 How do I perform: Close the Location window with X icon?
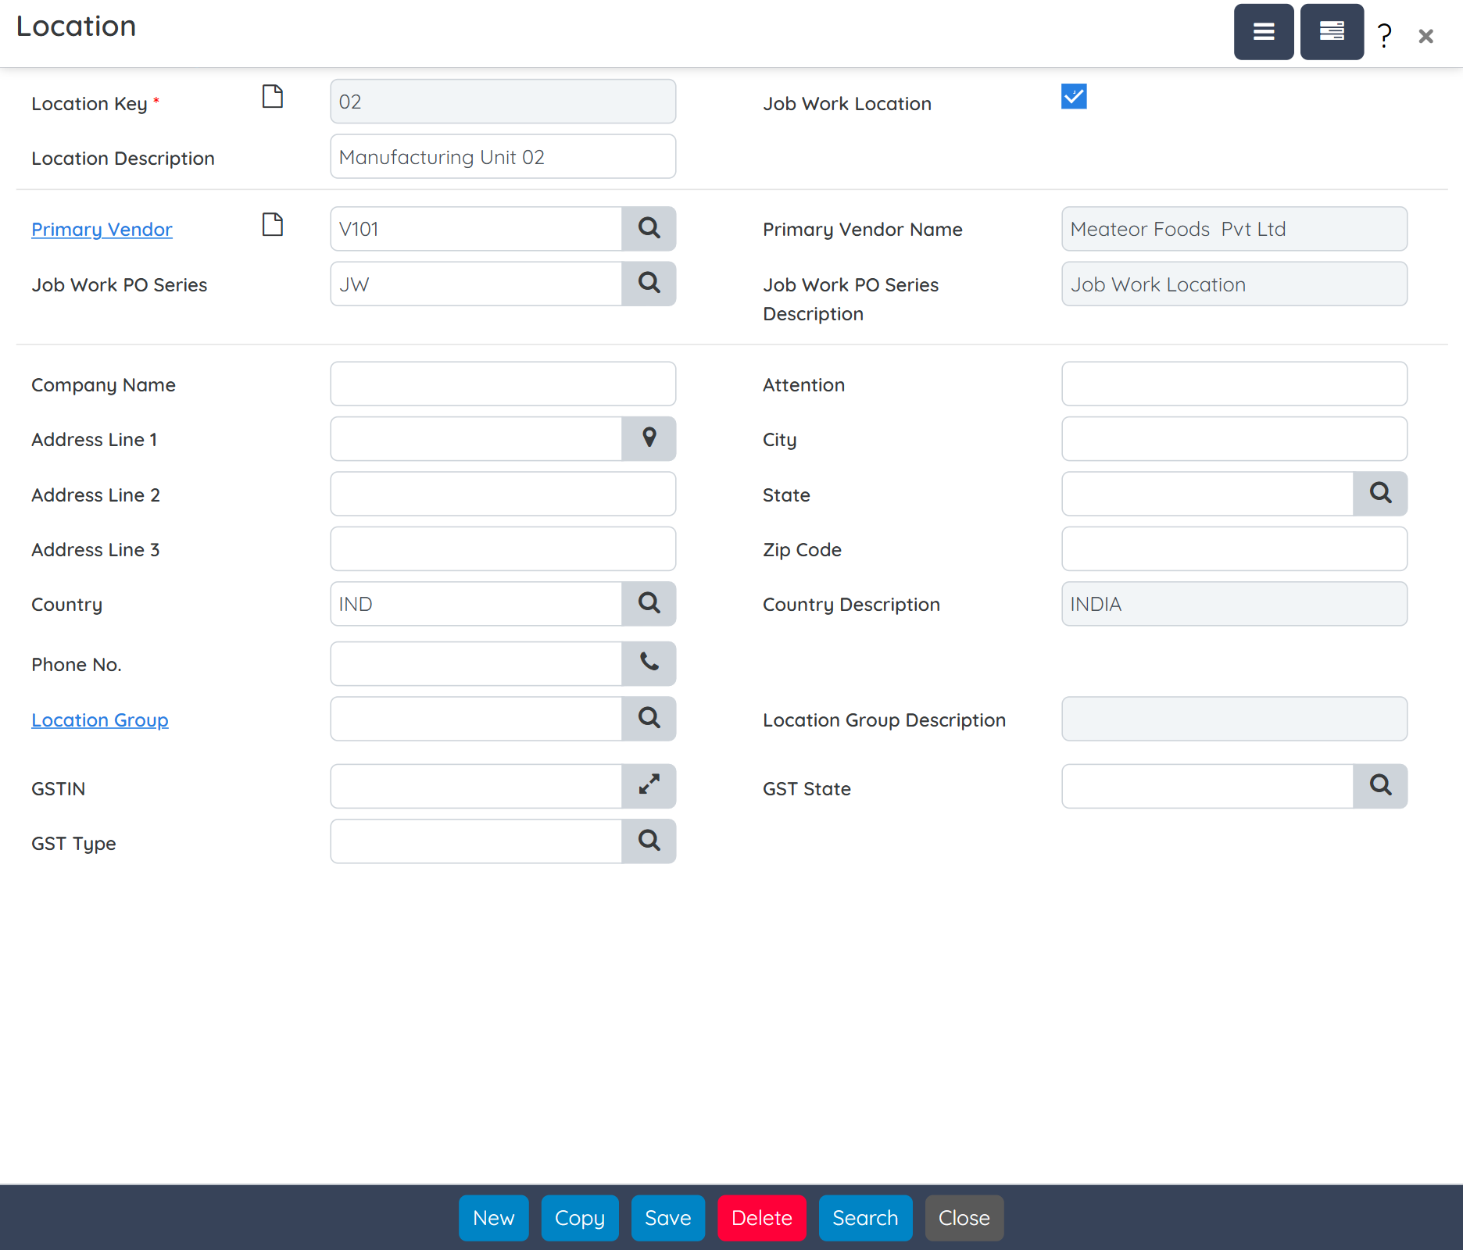(x=1425, y=36)
